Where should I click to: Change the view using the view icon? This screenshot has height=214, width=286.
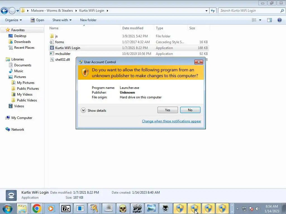(254, 20)
